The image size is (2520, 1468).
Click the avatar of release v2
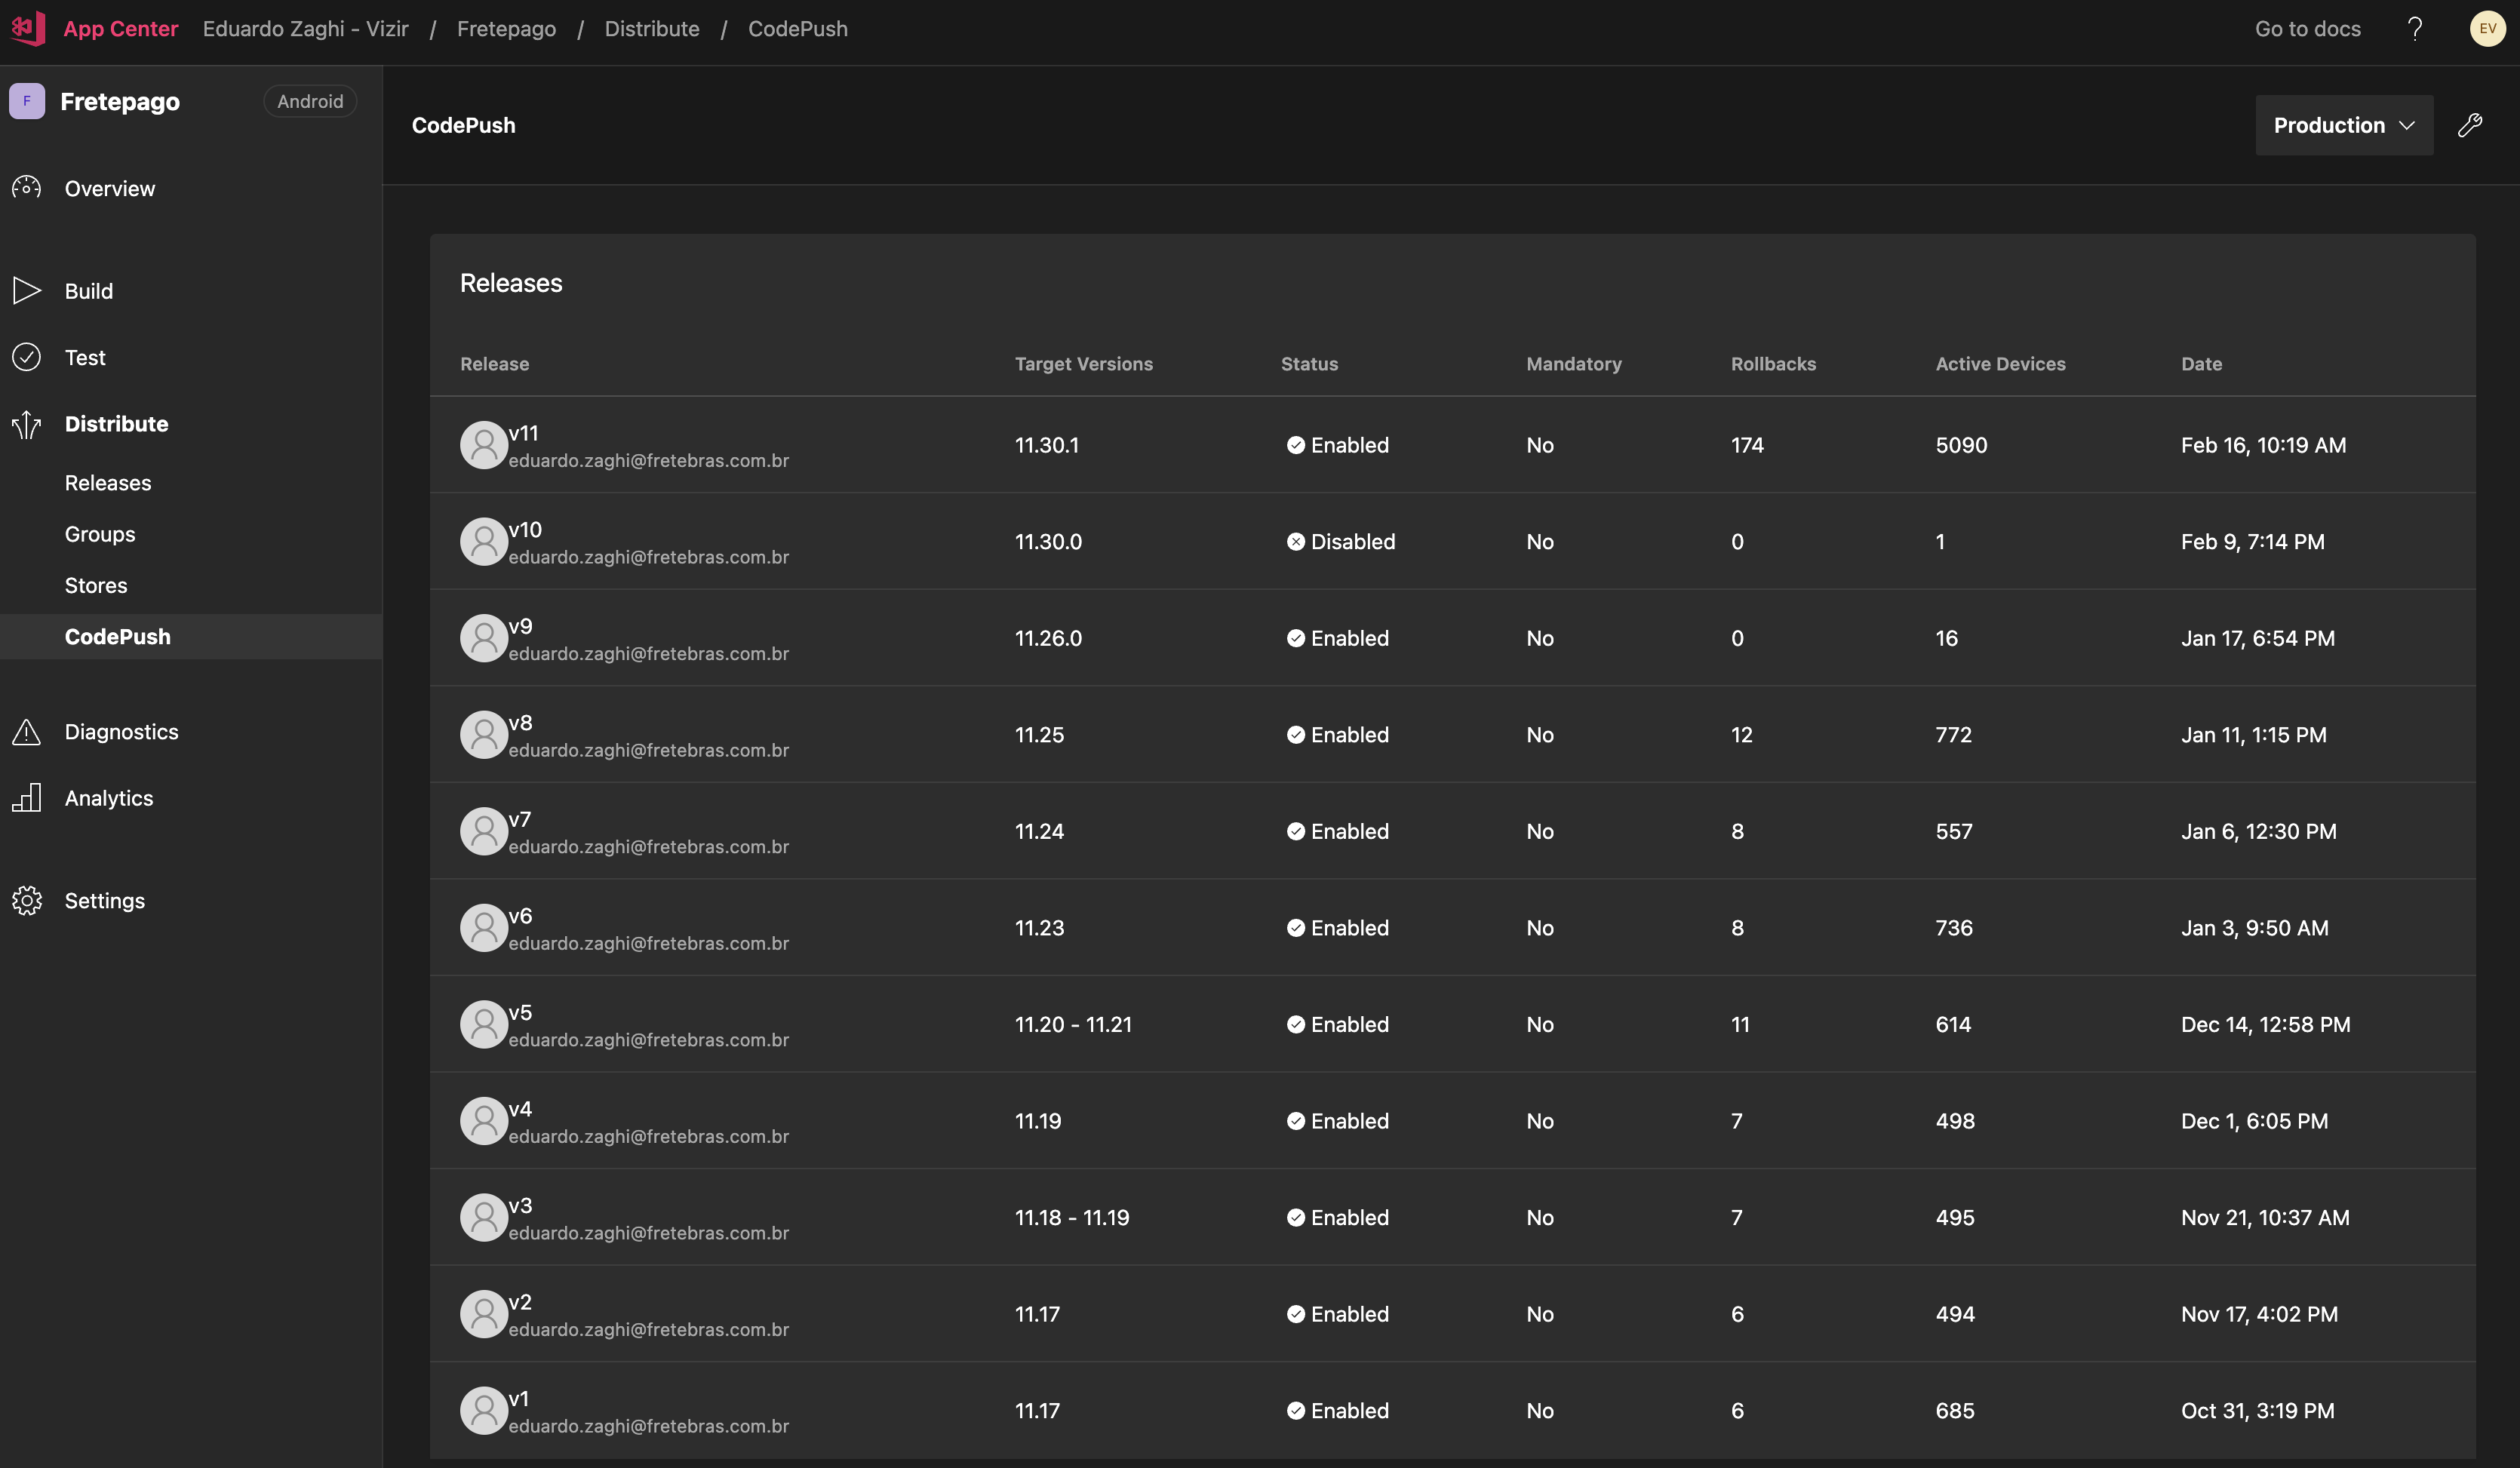click(x=484, y=1314)
